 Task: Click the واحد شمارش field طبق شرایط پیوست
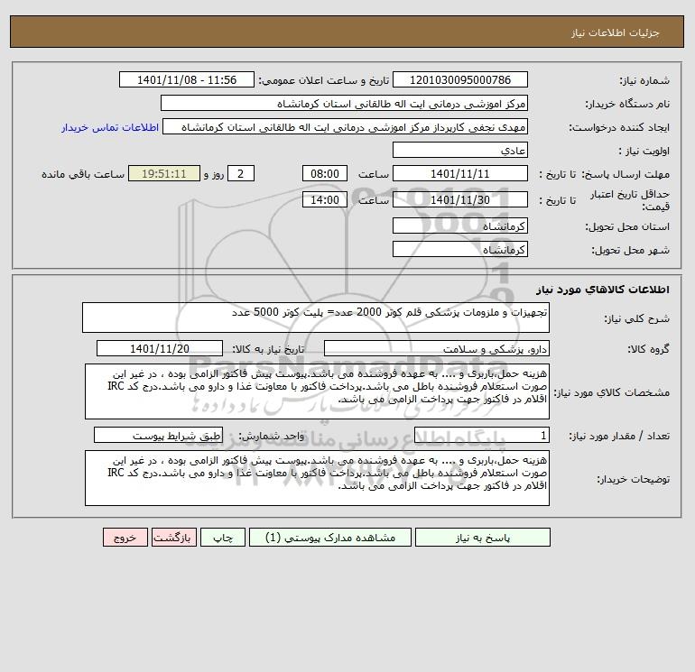[x=158, y=436]
